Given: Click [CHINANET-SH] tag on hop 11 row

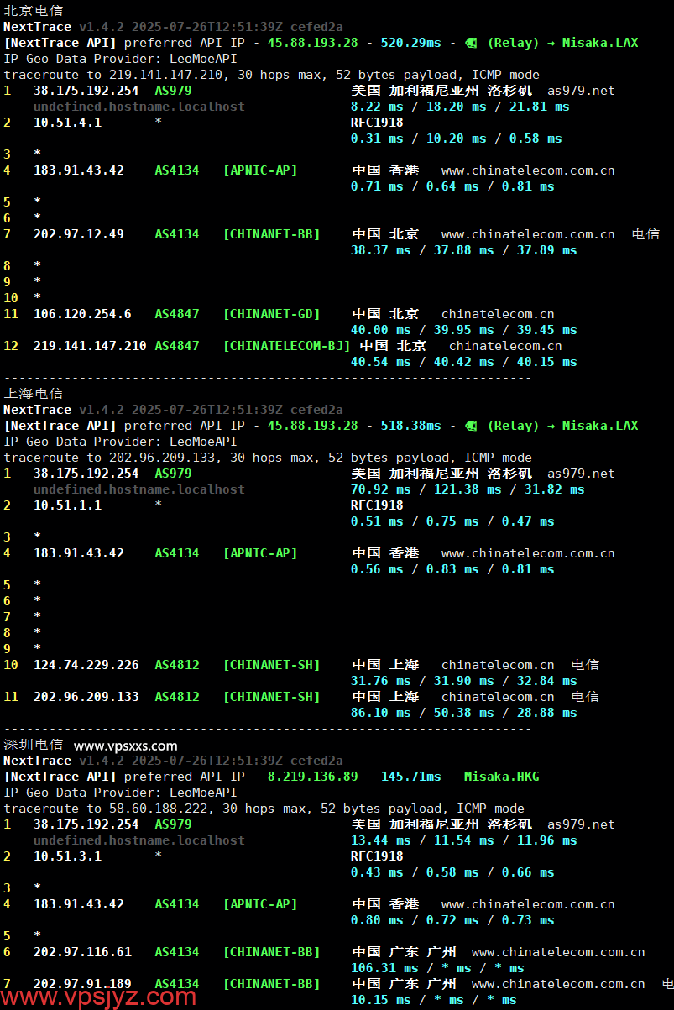Looking at the screenshot, I should click(271, 697).
